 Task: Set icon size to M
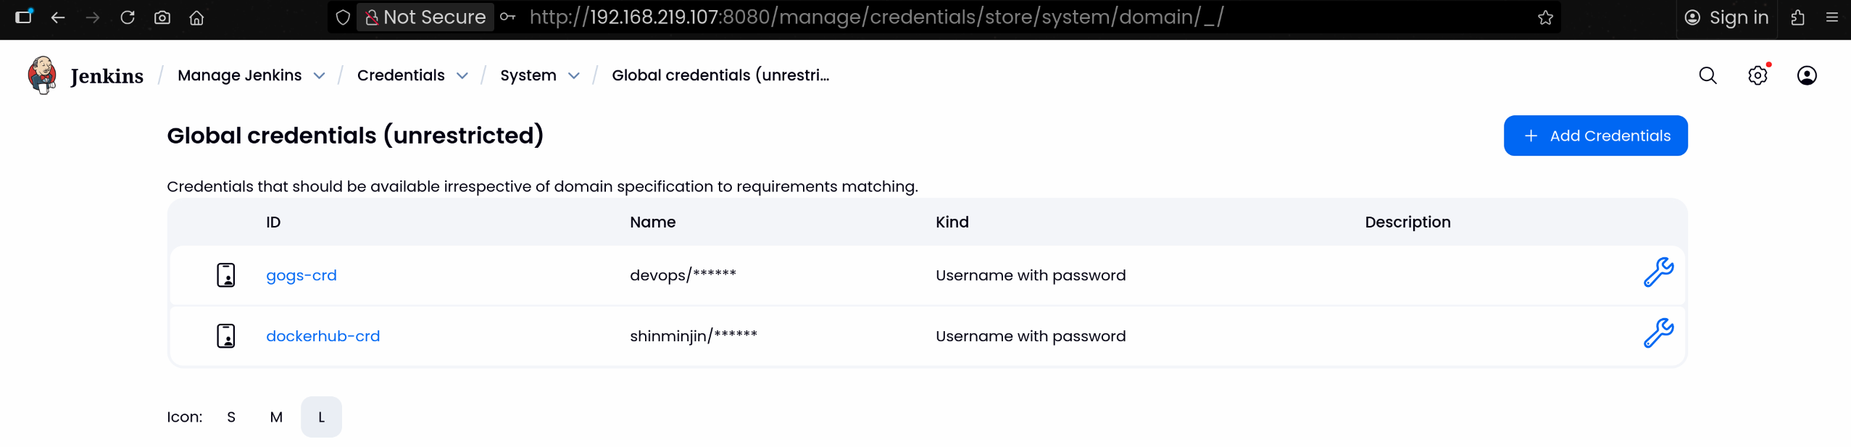(x=276, y=417)
